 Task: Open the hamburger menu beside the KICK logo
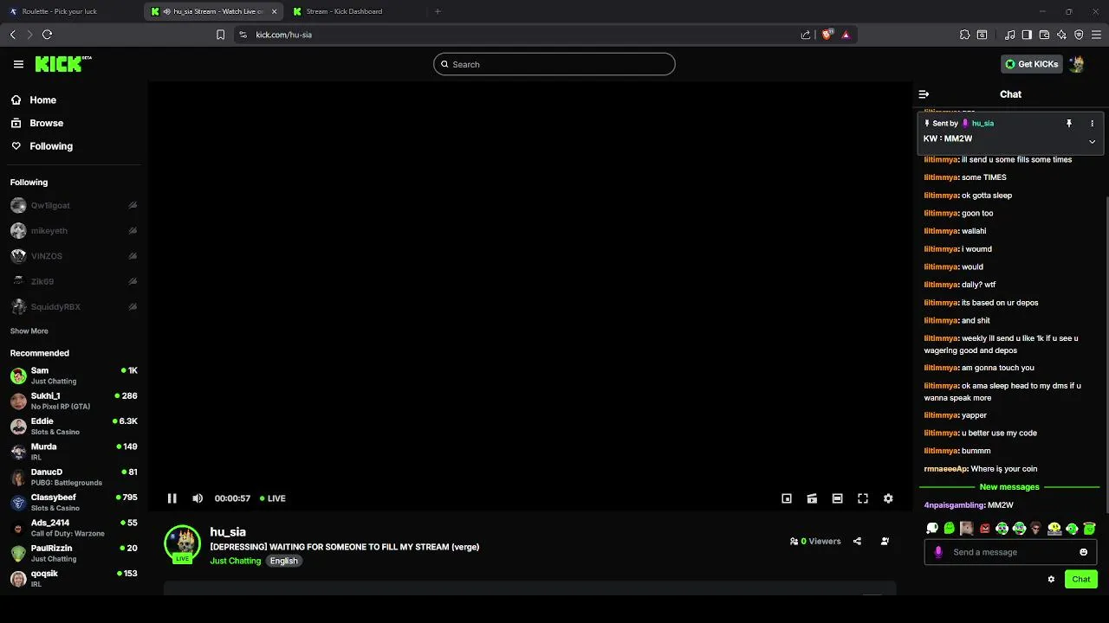pyautogui.click(x=18, y=64)
